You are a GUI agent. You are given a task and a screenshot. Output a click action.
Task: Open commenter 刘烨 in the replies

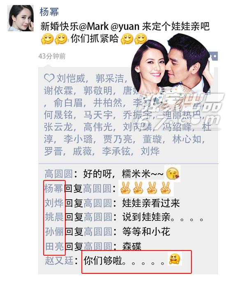54,203
